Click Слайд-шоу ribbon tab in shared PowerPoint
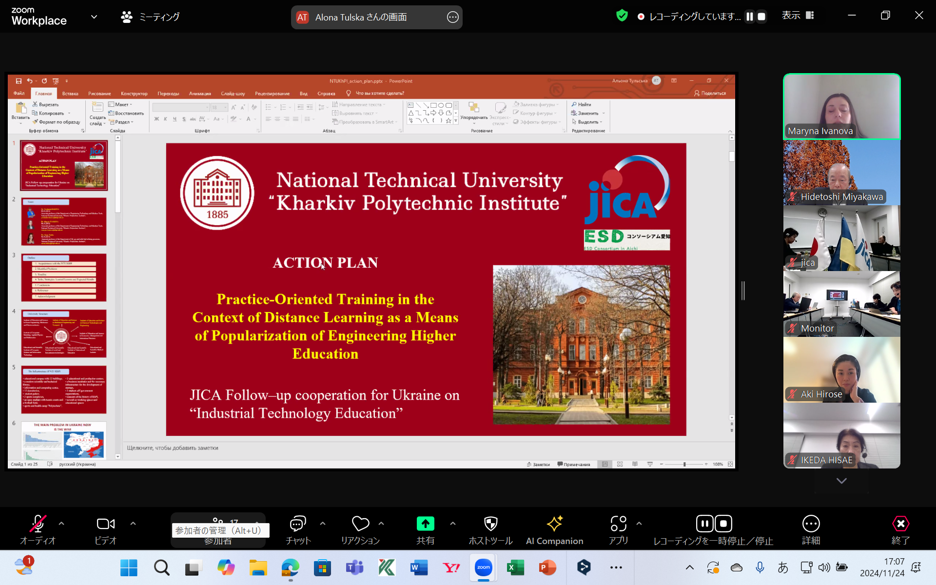The width and height of the screenshot is (936, 585). [233, 94]
